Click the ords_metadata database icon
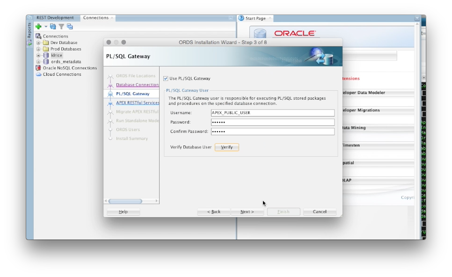Screen dimensions: 452x277 46,61
